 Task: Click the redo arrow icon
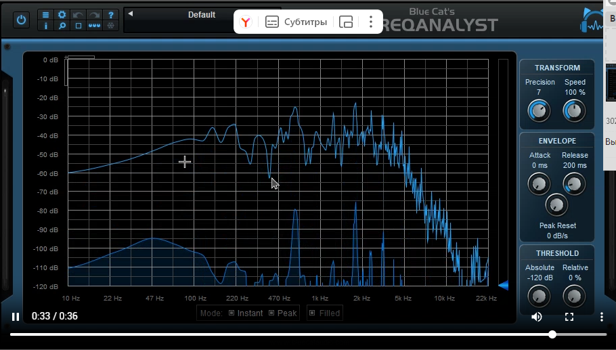coord(94,15)
